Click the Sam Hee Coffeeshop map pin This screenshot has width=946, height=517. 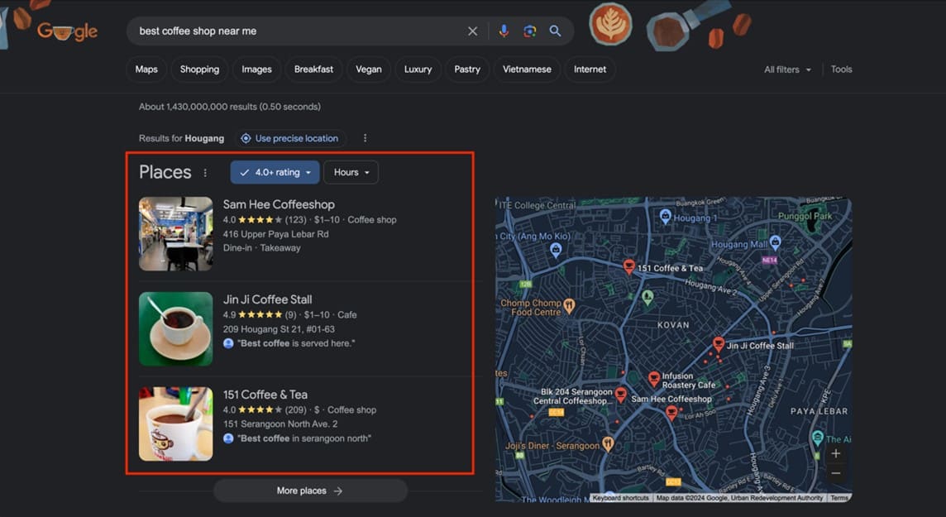pyautogui.click(x=671, y=413)
